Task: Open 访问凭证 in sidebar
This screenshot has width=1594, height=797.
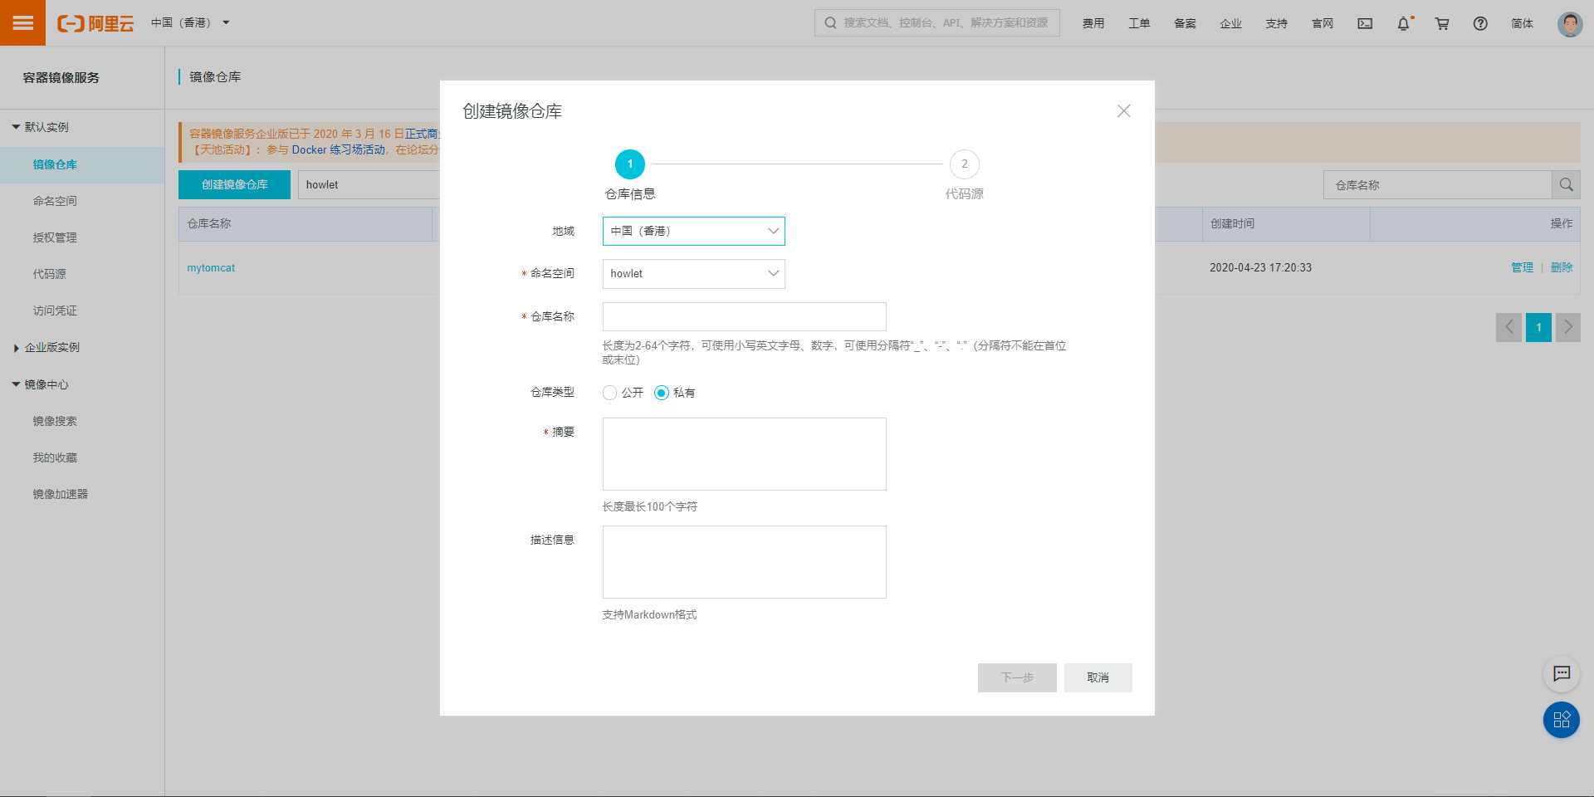Action: click(55, 310)
